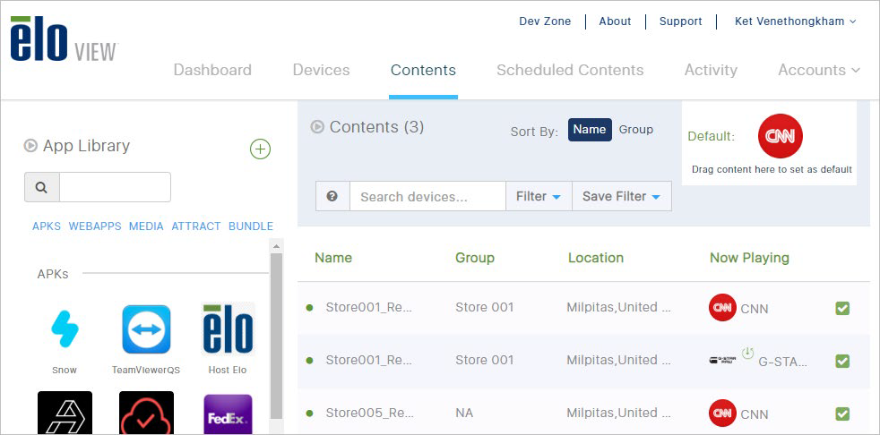Click the green power schedule icon by G-STA
Image resolution: width=880 pixels, height=435 pixels.
click(x=747, y=353)
